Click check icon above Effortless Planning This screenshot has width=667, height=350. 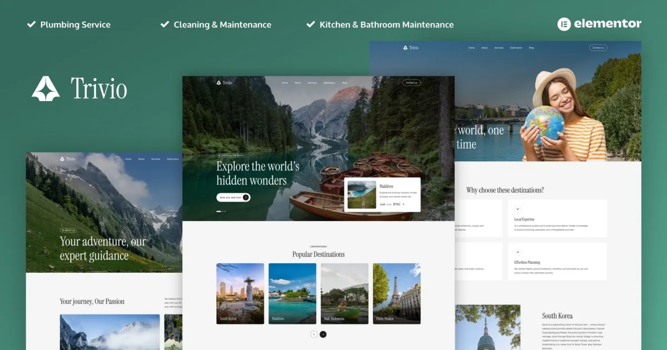517,252
